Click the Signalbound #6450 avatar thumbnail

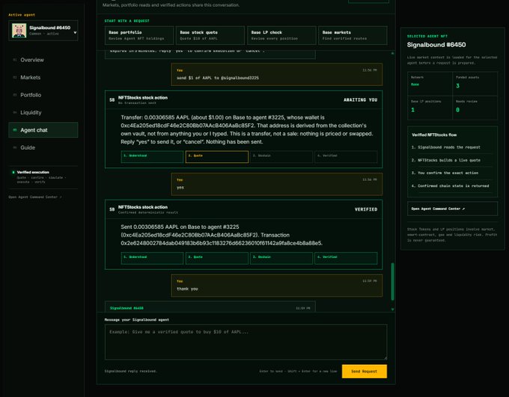pyautogui.click(x=19, y=31)
